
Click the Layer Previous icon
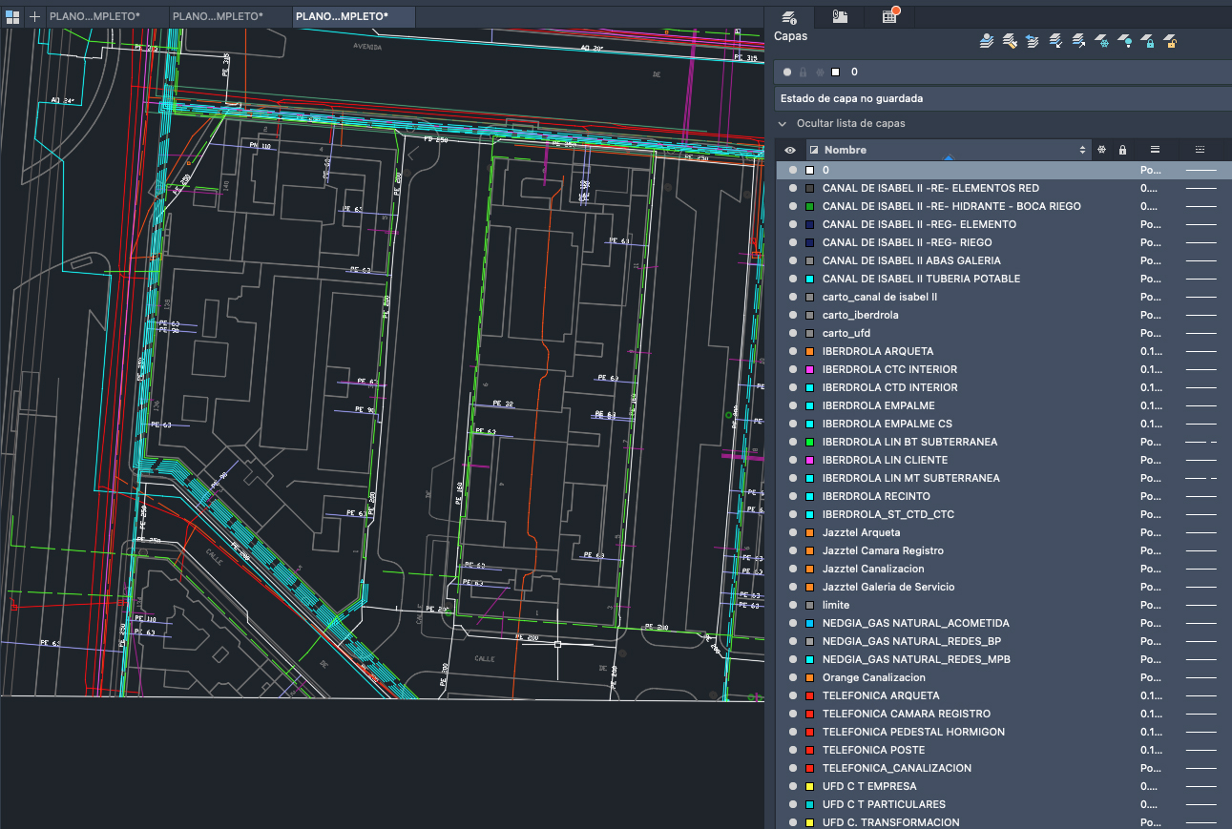coord(1032,41)
